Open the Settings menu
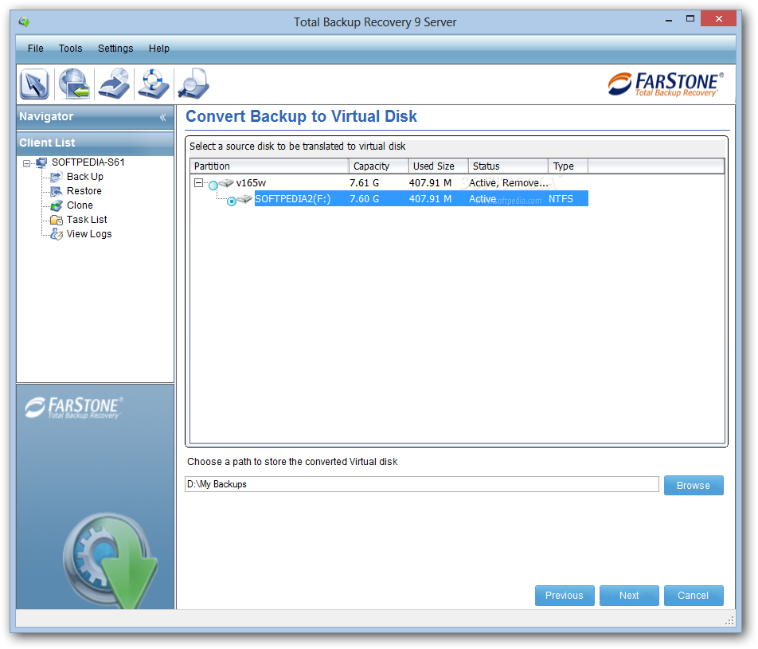The image size is (758, 649). pos(115,49)
